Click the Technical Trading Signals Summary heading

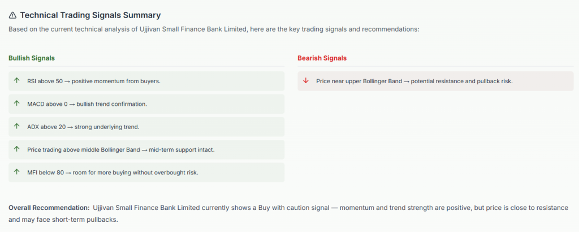pyautogui.click(x=90, y=15)
